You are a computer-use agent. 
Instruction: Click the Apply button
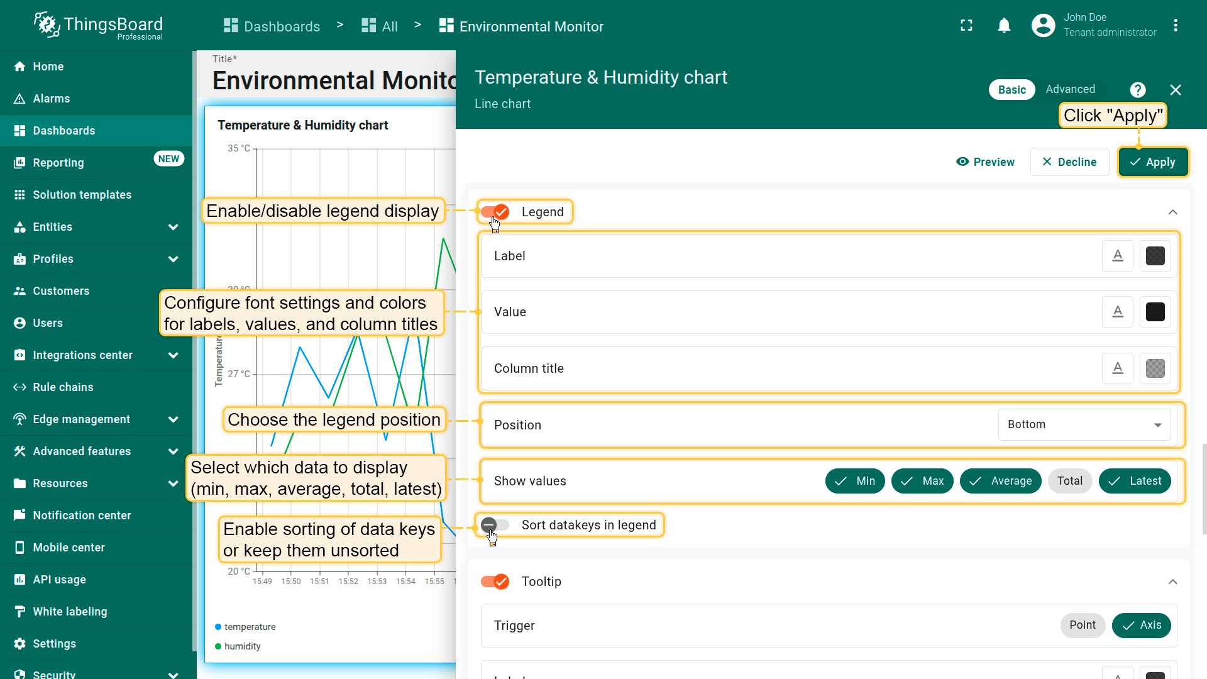pos(1152,162)
